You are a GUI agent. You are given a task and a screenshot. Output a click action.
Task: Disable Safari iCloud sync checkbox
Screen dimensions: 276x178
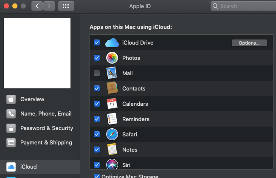click(x=97, y=134)
